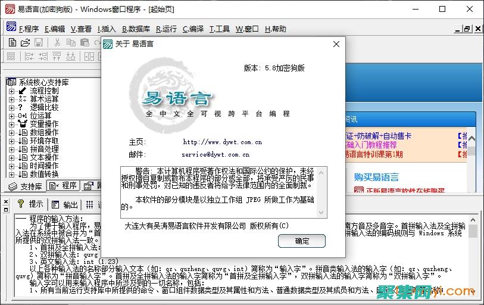The image size is (484, 305).
Task: Click the Save floppy disk icon
Action: coord(39,42)
